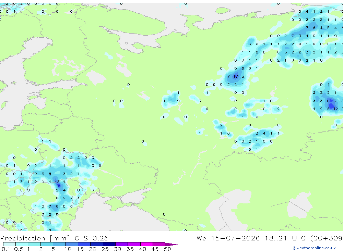Click the '13' precipitation value on map
The height and width of the screenshot is (251, 343).
[x=57, y=182]
